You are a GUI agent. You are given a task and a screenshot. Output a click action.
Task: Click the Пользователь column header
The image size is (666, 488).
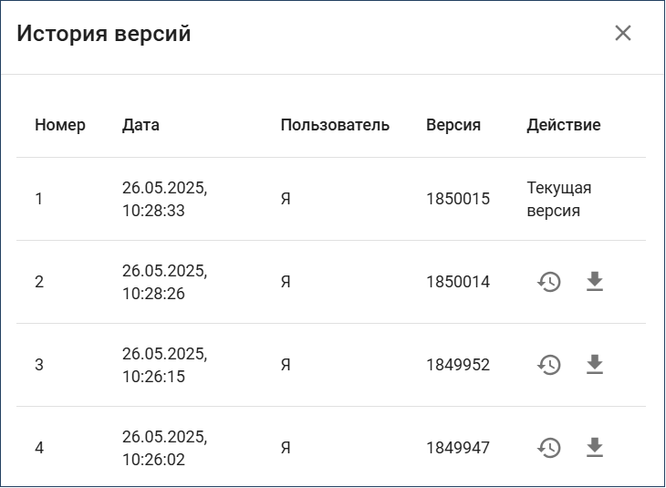click(x=335, y=125)
